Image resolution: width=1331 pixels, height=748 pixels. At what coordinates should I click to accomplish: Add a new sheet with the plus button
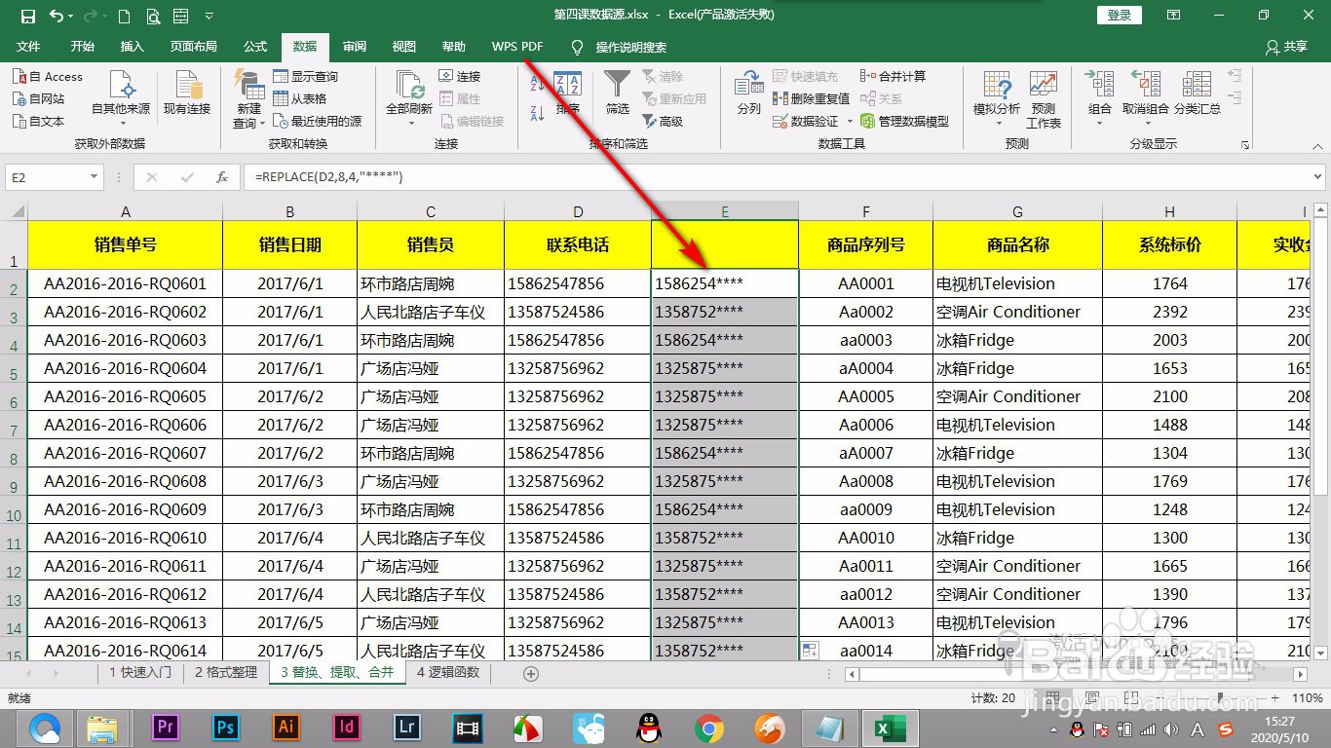coord(531,673)
